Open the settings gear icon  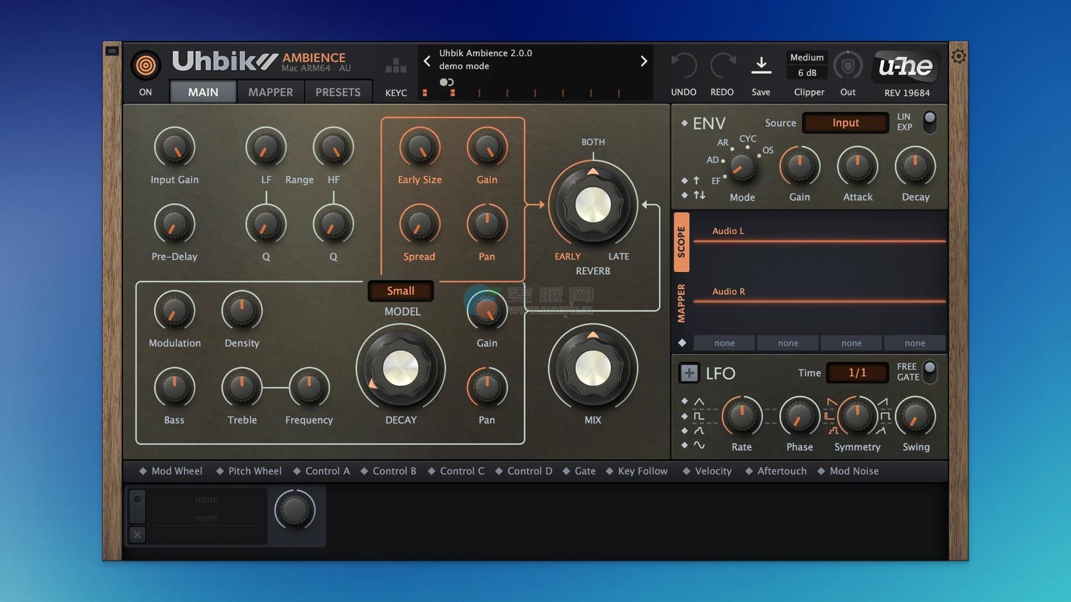pyautogui.click(x=958, y=56)
